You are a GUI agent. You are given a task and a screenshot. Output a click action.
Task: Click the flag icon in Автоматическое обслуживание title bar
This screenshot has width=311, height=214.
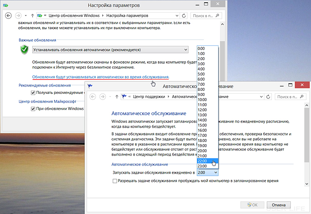coord(90,86)
